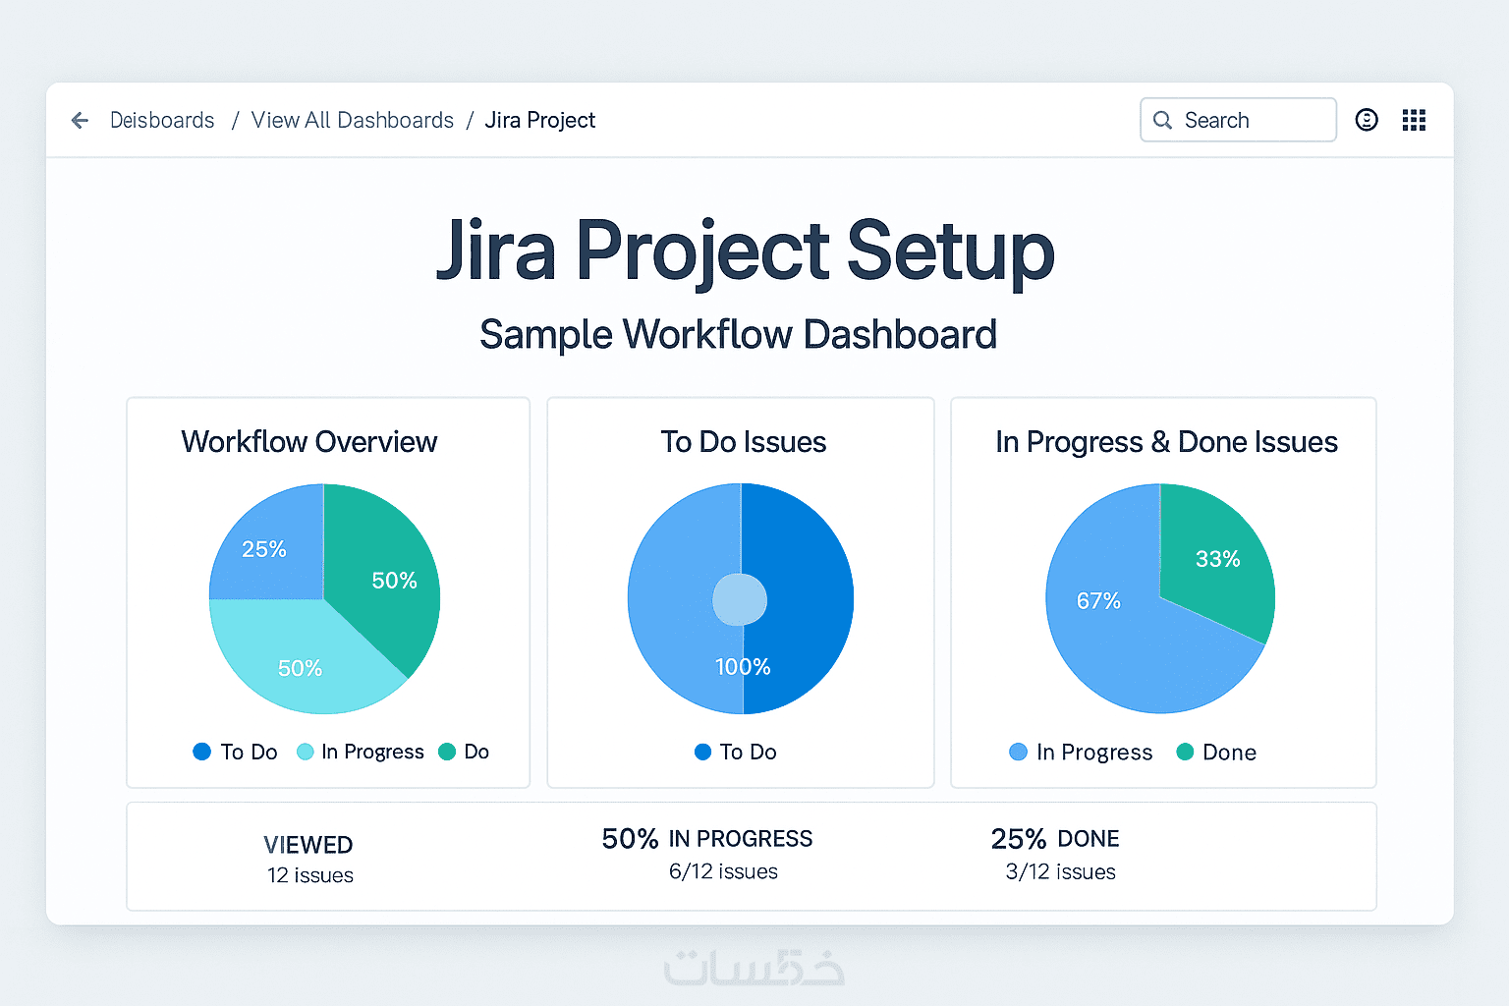Click the "In Progress & Done Issues" card title
Image resolution: width=1509 pixels, height=1006 pixels.
click(1166, 443)
